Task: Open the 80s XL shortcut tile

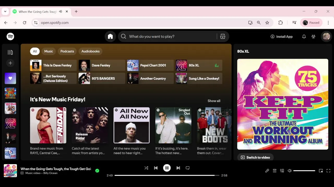Action: [x=199, y=65]
